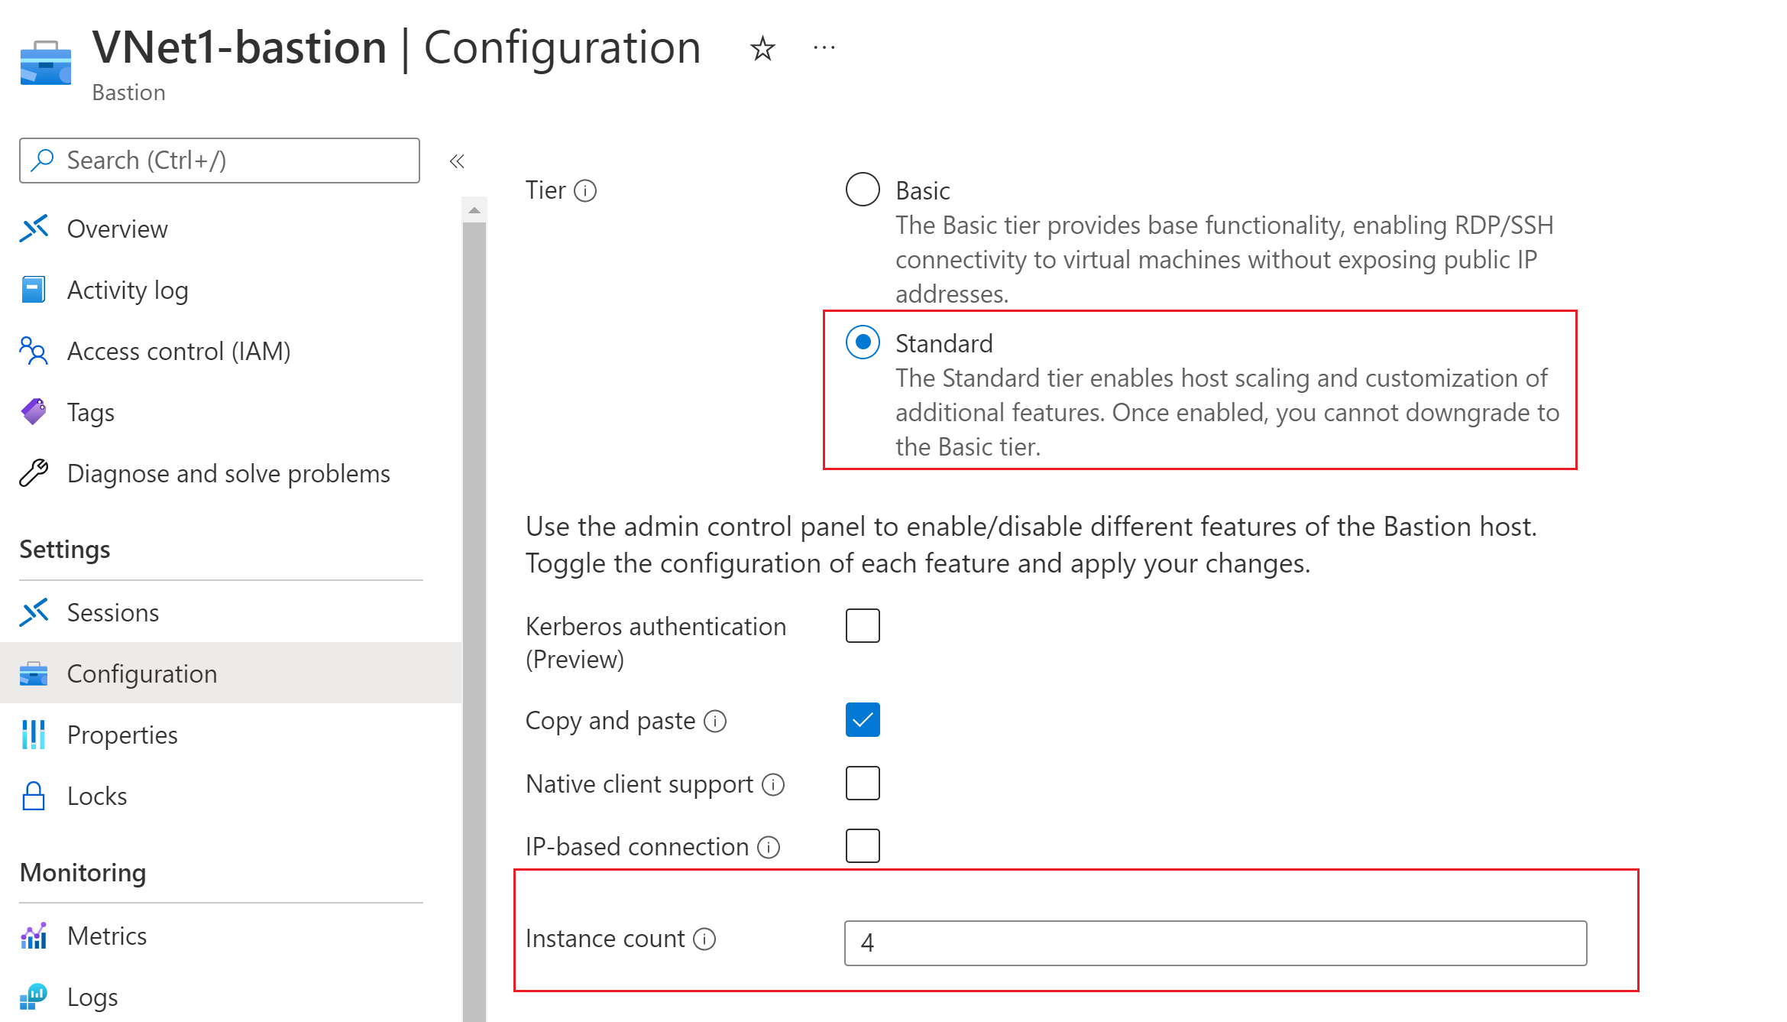Screen dimensions: 1787x1022
Task: Select the Basic tier radio button
Action: (x=863, y=190)
